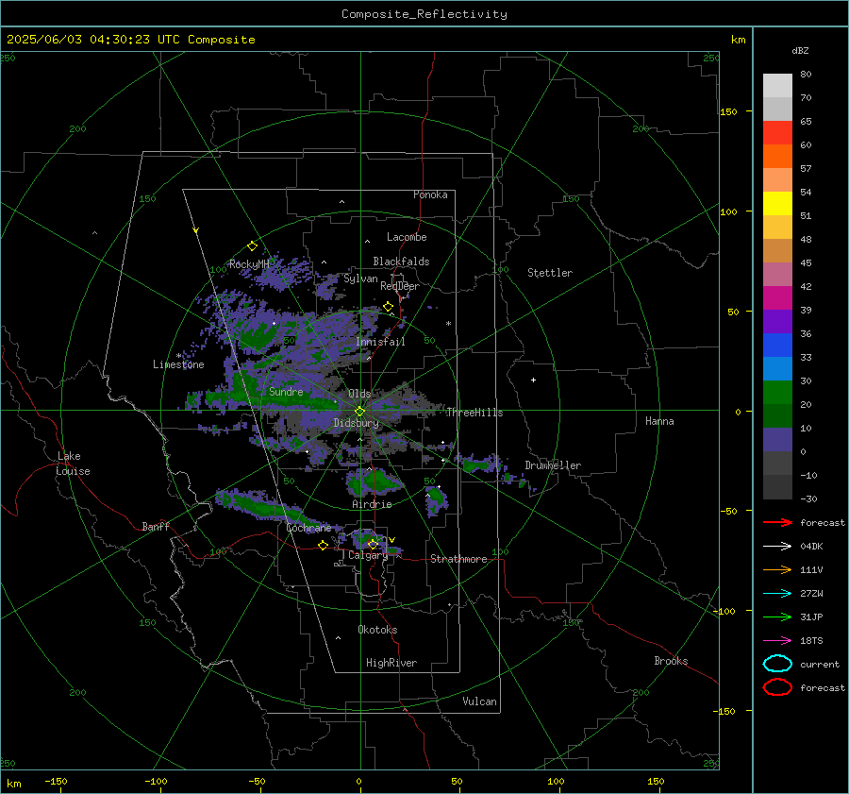Click the Hanna city label
Screen dimensions: 849x794
(x=659, y=421)
